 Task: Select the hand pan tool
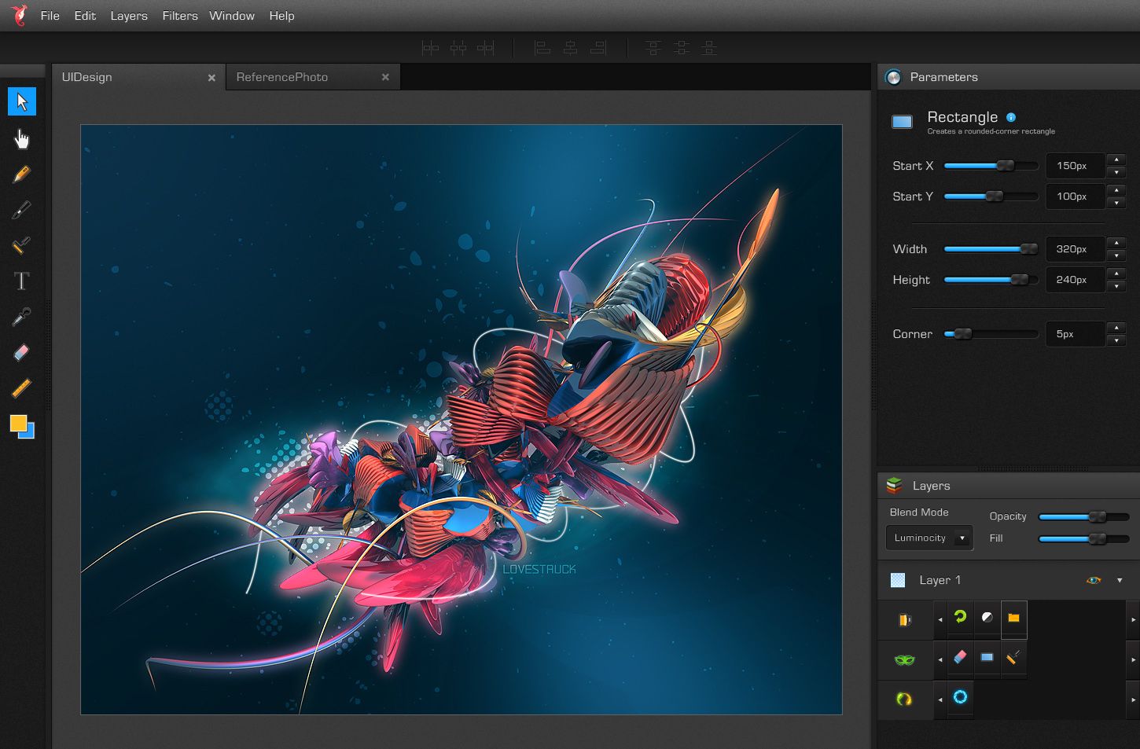pos(21,139)
